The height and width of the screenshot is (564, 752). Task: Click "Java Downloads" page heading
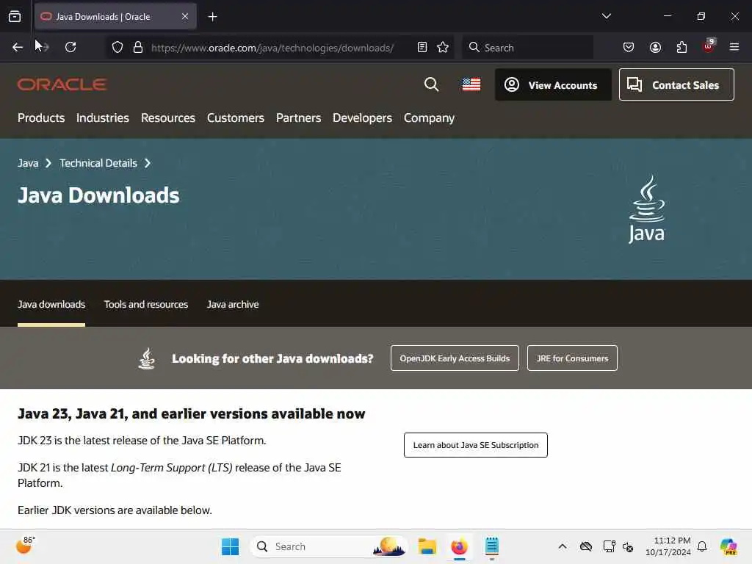click(98, 195)
